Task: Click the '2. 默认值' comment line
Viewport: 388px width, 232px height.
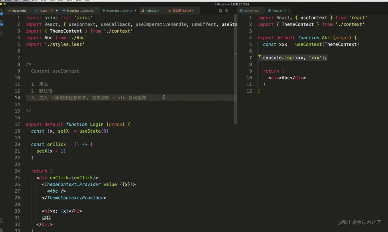Action: (42, 91)
